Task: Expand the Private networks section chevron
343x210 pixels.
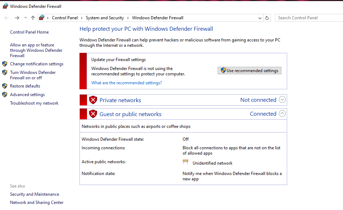Action: tap(282, 100)
